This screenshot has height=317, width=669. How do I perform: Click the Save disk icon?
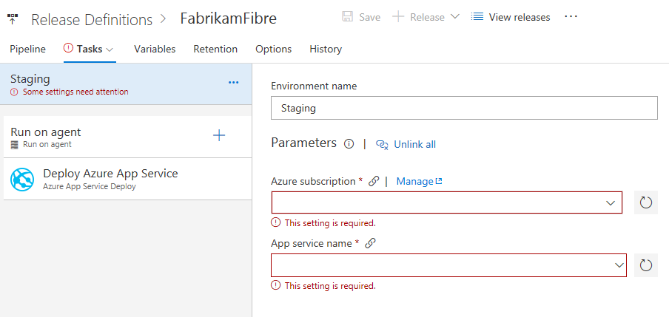point(348,17)
